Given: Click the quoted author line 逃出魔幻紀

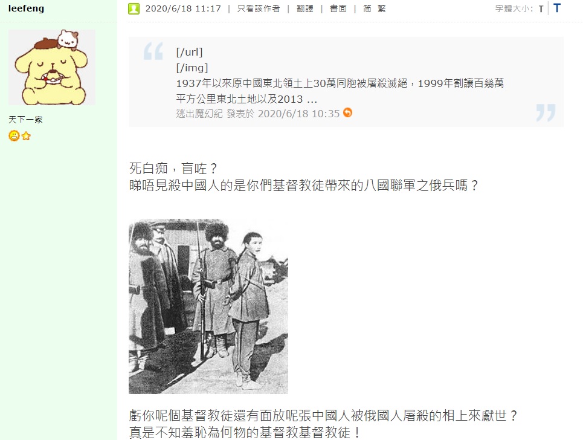Looking at the screenshot, I should [x=199, y=114].
